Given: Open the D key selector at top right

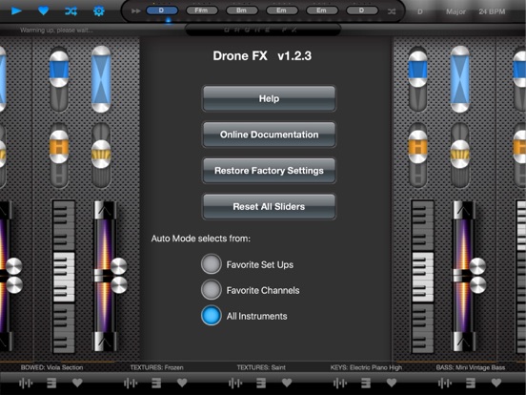Looking at the screenshot, I should pos(419,11).
